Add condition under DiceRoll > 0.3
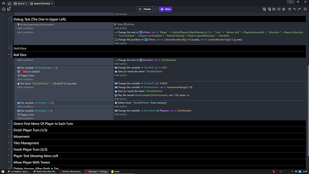 click(x=25, y=107)
